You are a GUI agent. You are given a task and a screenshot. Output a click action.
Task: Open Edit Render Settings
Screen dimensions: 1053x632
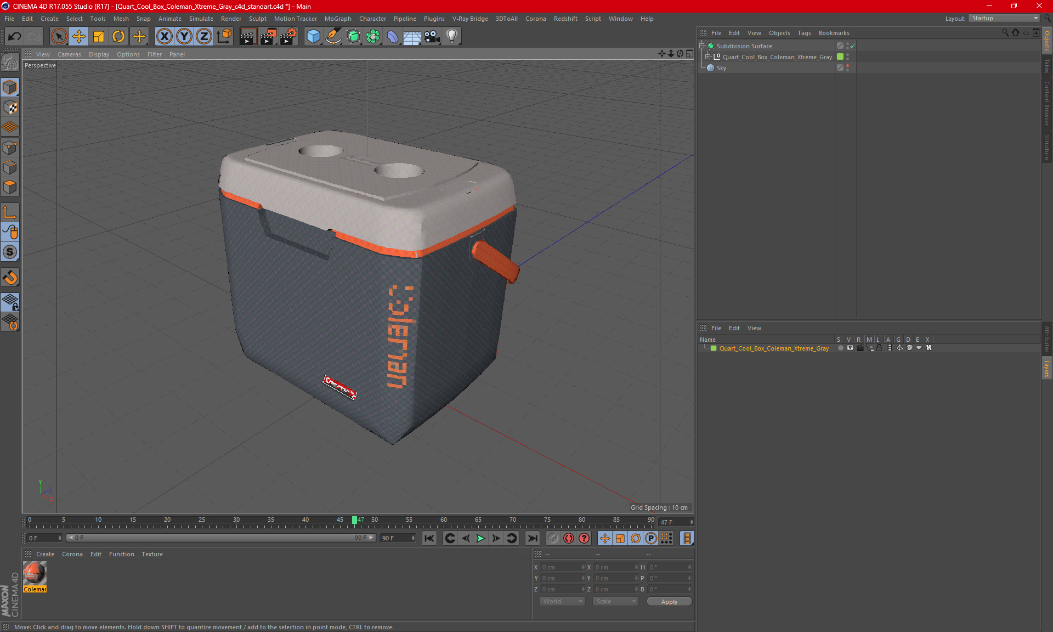[x=288, y=37]
